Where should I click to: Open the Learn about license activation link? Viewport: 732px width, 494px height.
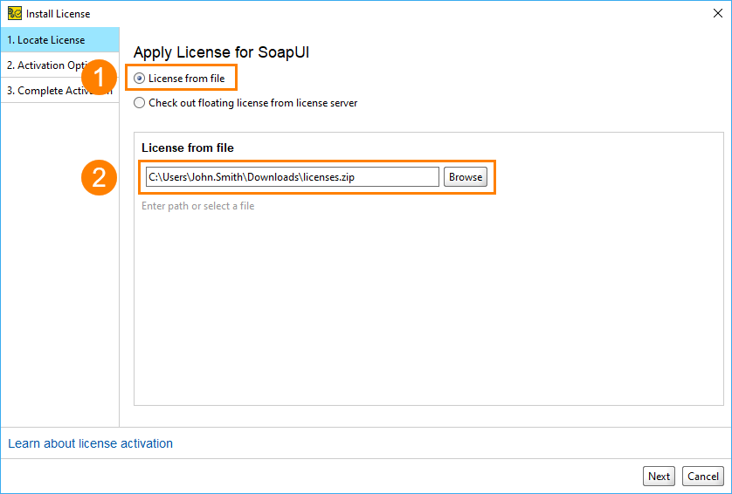pos(90,443)
